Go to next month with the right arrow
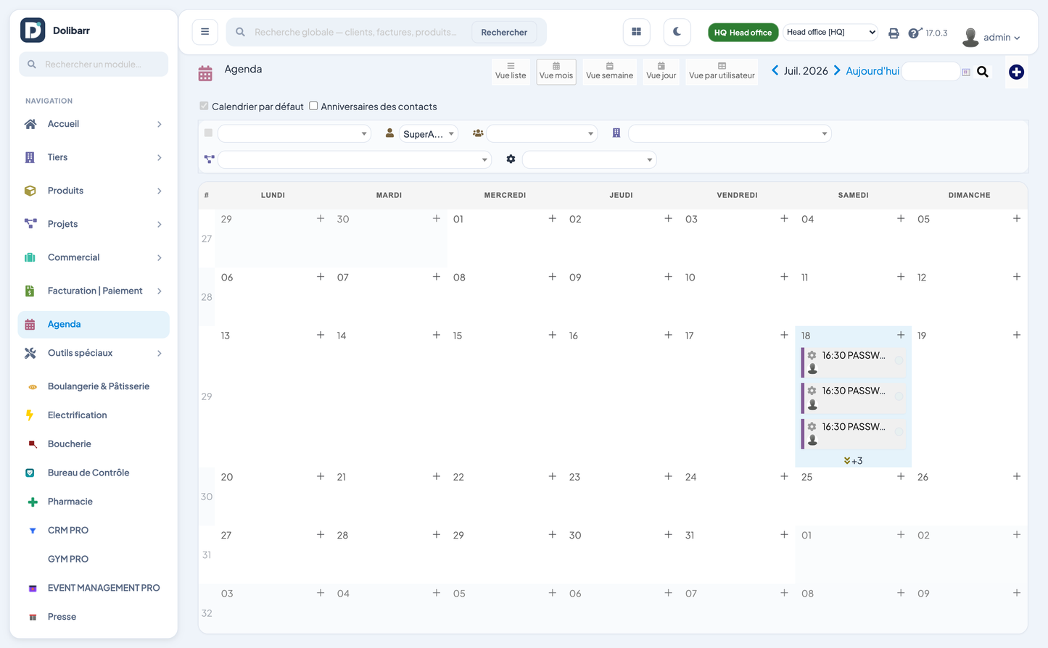The image size is (1048, 648). click(x=837, y=70)
